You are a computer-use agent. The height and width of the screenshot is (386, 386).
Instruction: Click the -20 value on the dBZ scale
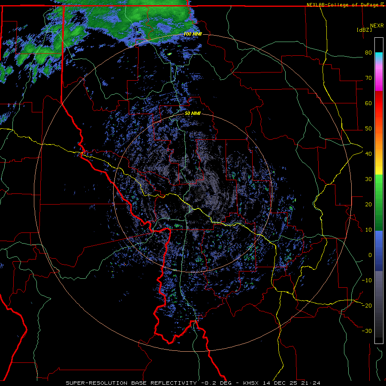[367, 305]
